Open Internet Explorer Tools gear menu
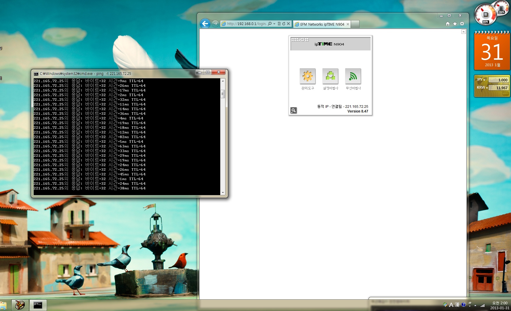 tap(462, 24)
